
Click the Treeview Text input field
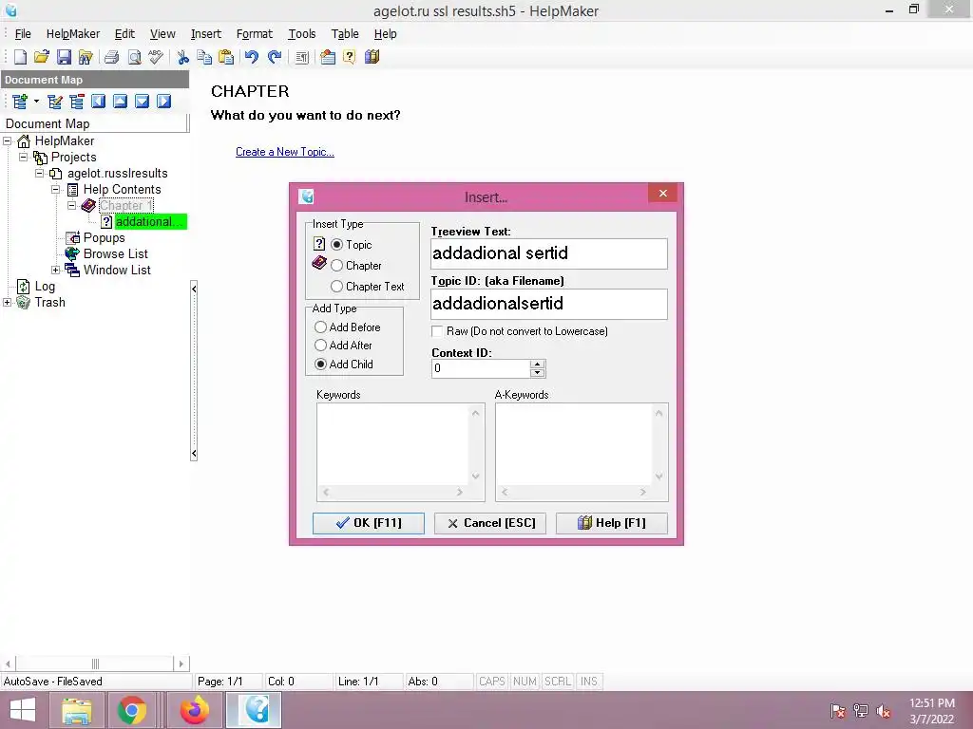(549, 253)
